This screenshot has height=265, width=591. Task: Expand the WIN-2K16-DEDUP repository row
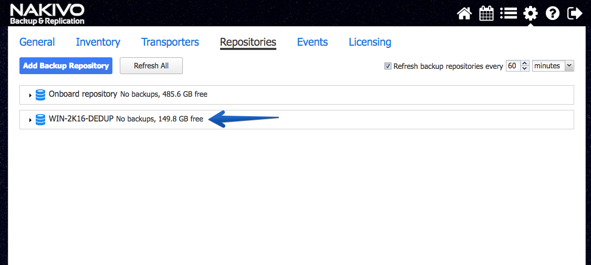pos(30,120)
